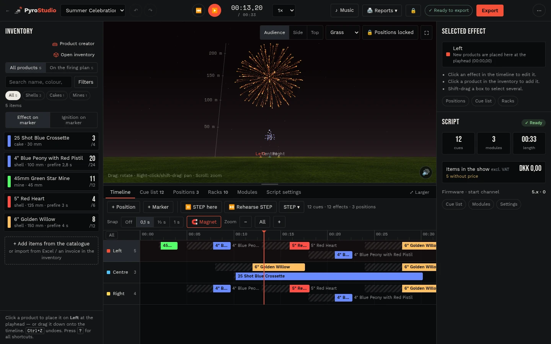
Task: Switch to Ignition on marker mode
Action: [x=73, y=120]
